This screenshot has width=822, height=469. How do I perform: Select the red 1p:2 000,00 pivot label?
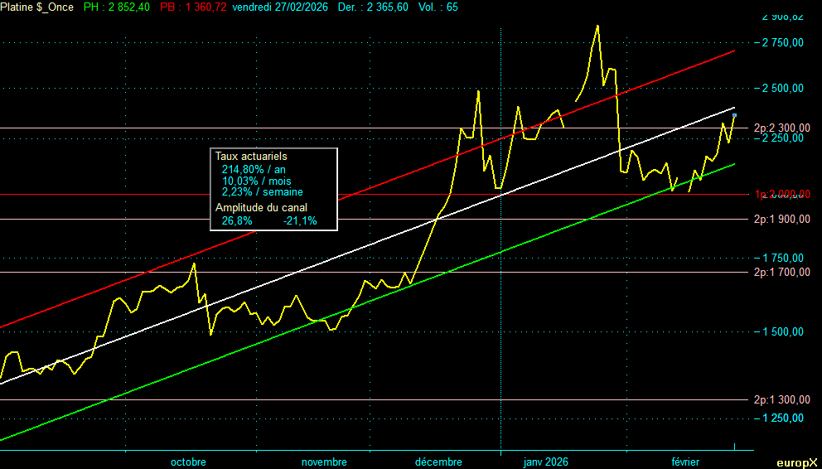point(781,195)
